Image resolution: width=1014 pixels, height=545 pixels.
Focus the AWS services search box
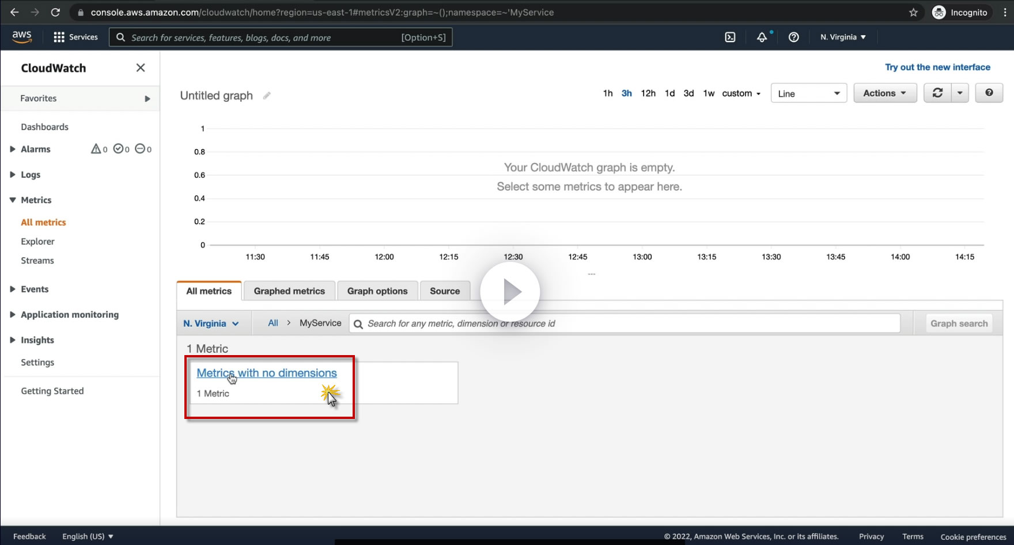click(x=281, y=37)
